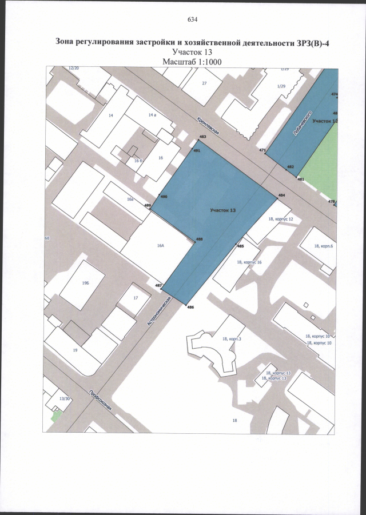
Task: Select boundary point 486 at the southern corner
Action: [186, 304]
